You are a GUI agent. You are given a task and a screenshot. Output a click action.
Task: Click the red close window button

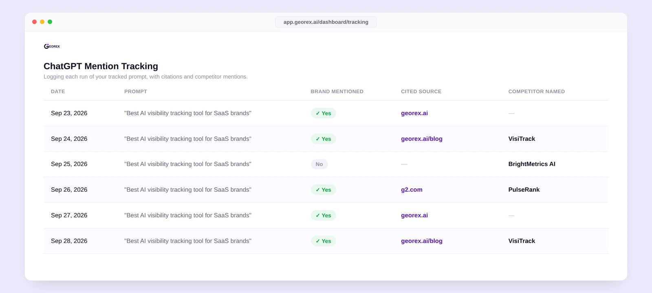tap(35, 22)
